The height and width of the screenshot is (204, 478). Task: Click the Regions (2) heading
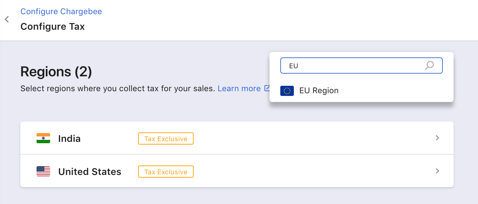click(56, 72)
